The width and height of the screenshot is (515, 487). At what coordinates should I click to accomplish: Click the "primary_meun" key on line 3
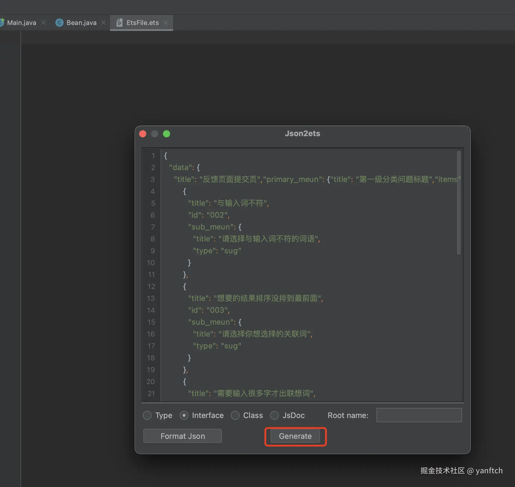(x=292, y=179)
